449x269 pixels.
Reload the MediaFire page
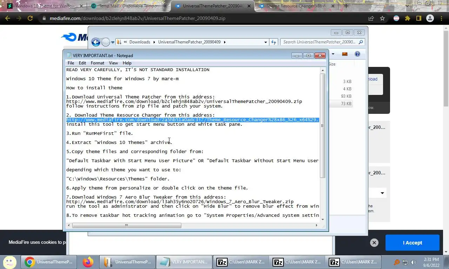30,19
